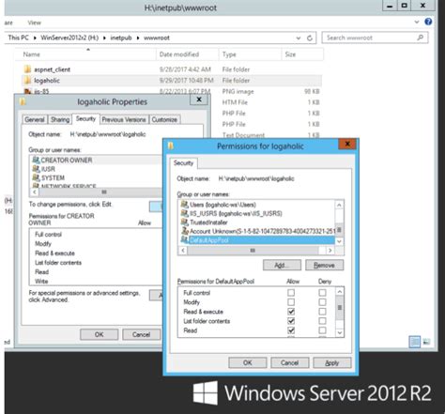Click OK in Permissions for logaholic
The image size is (445, 414).
tap(248, 362)
